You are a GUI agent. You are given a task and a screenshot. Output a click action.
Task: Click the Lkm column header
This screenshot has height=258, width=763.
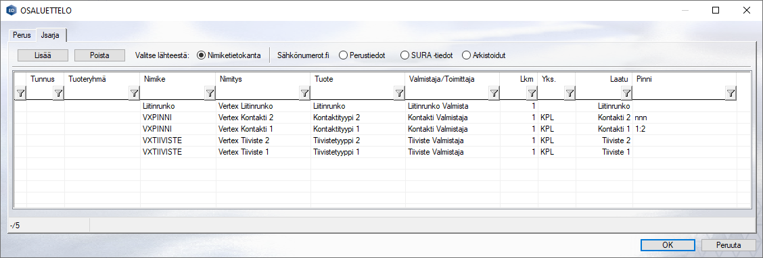pos(519,79)
